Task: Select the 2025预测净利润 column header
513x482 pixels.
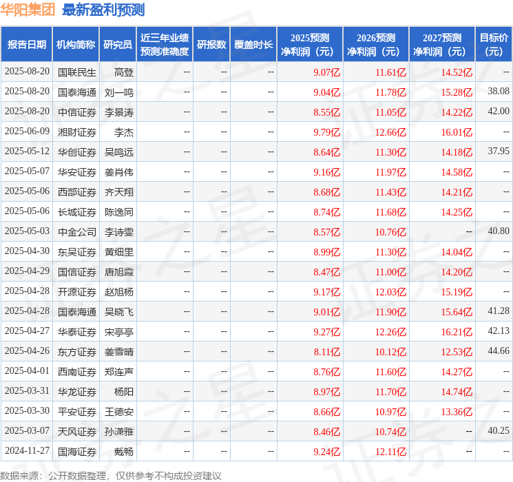Action: coord(309,45)
